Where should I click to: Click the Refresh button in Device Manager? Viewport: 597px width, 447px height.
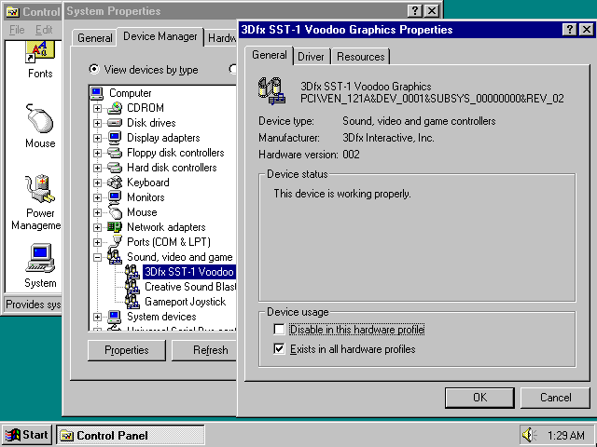point(204,350)
